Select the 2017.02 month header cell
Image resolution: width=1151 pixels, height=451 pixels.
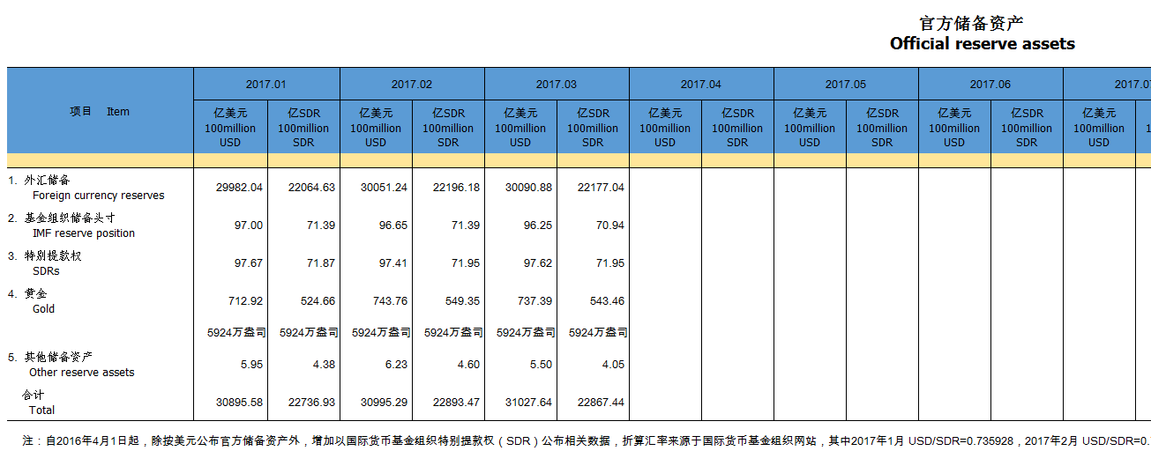412,85
